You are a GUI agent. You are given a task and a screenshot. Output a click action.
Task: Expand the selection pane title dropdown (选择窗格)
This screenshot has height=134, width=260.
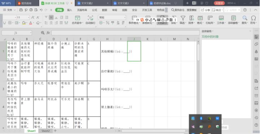coord(213,31)
